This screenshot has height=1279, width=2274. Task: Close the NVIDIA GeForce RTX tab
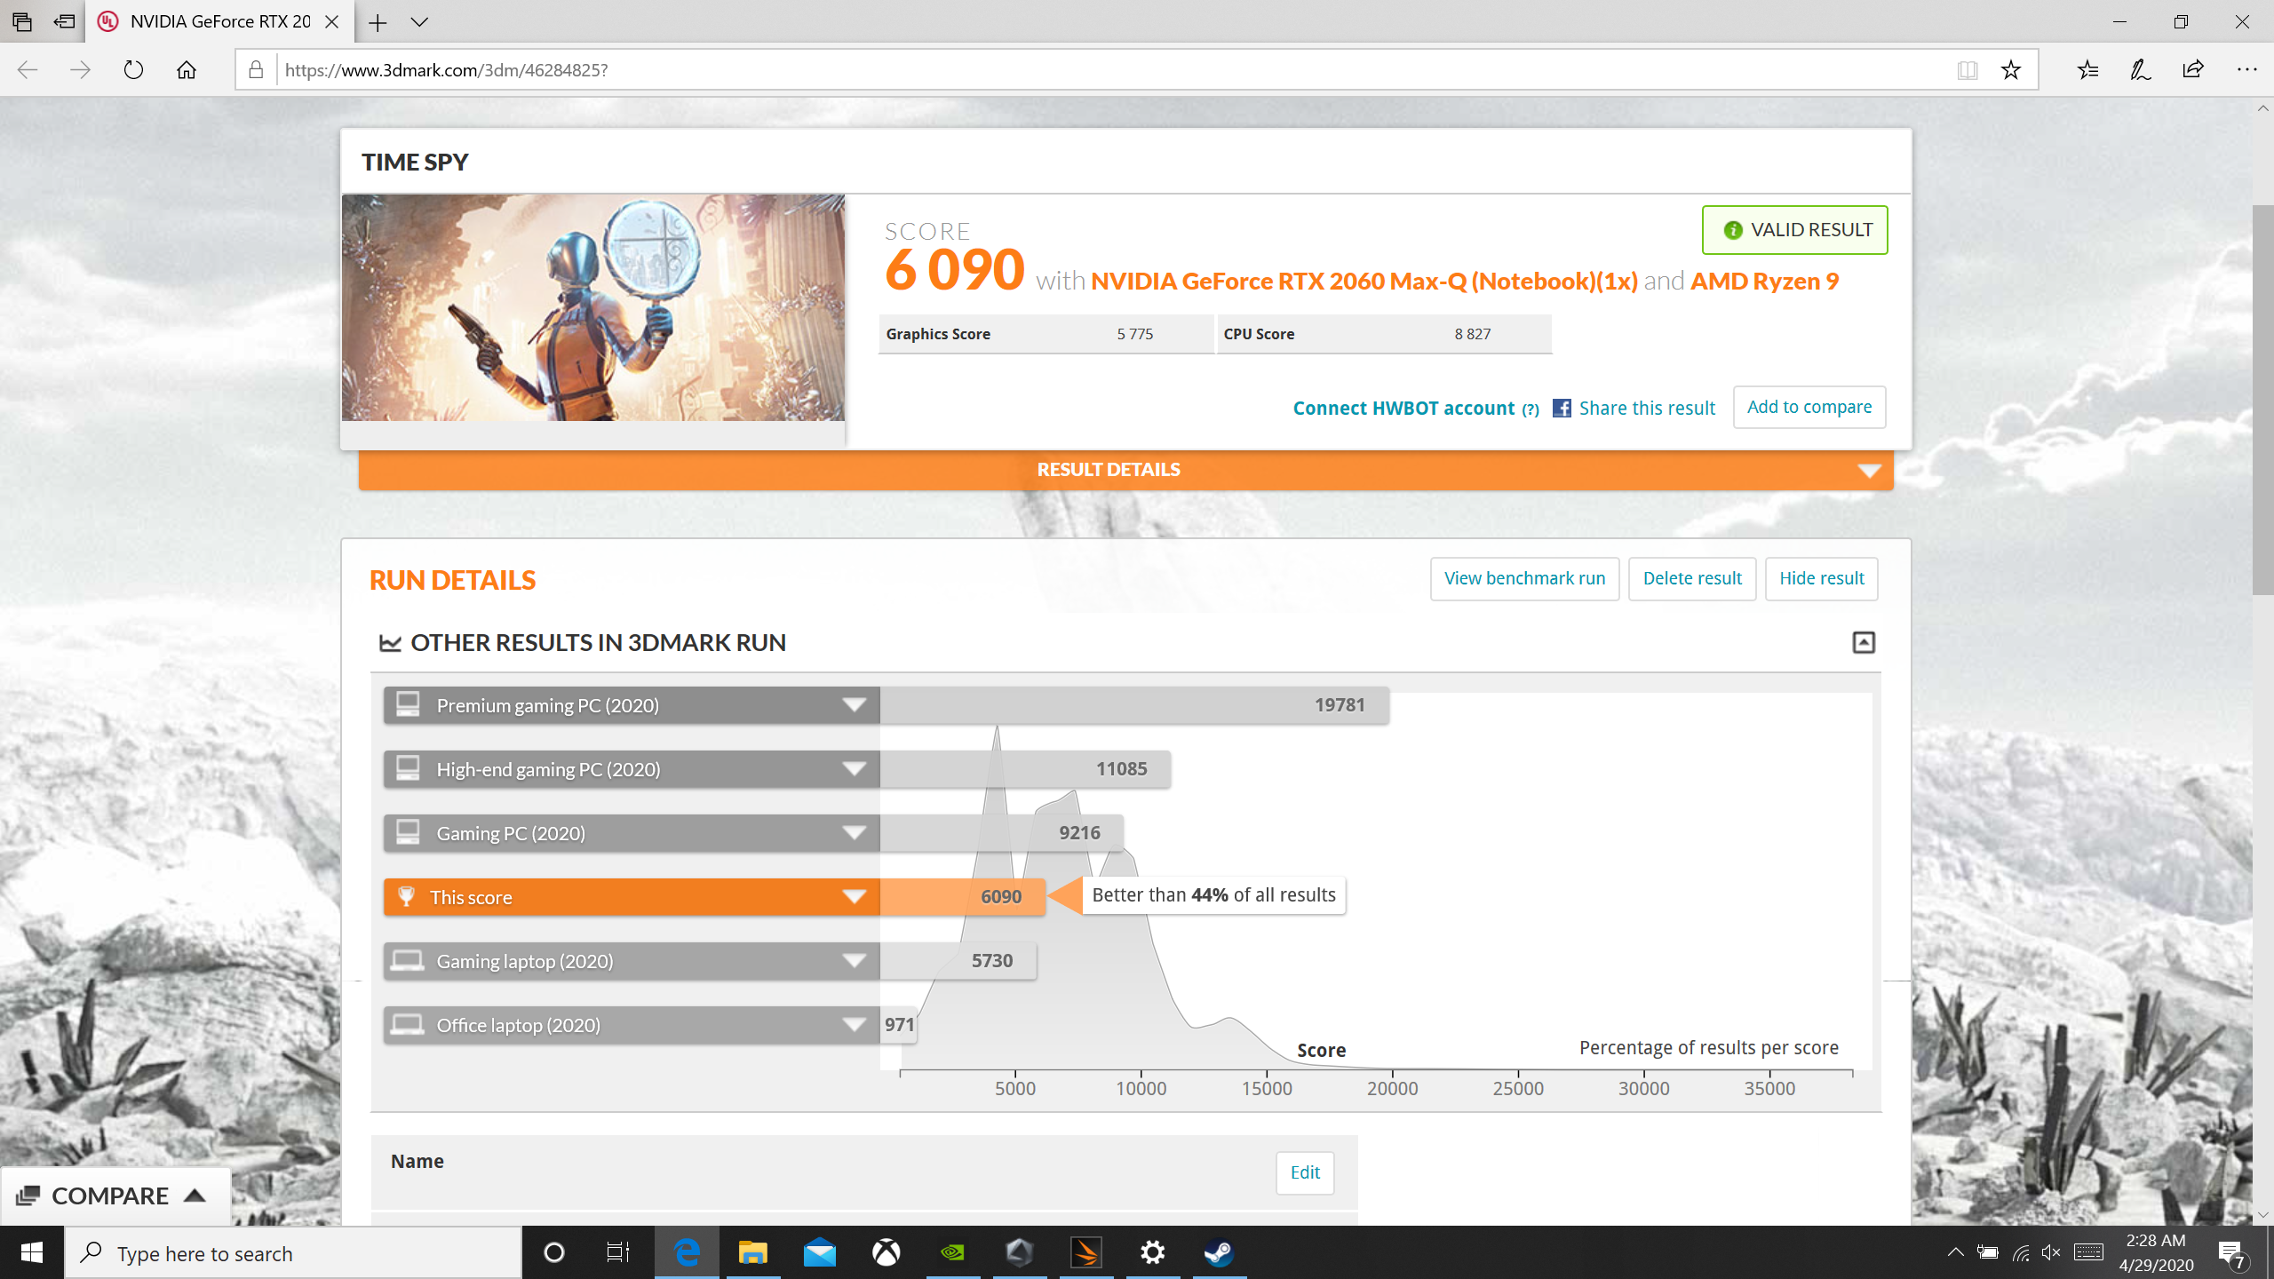(x=332, y=21)
